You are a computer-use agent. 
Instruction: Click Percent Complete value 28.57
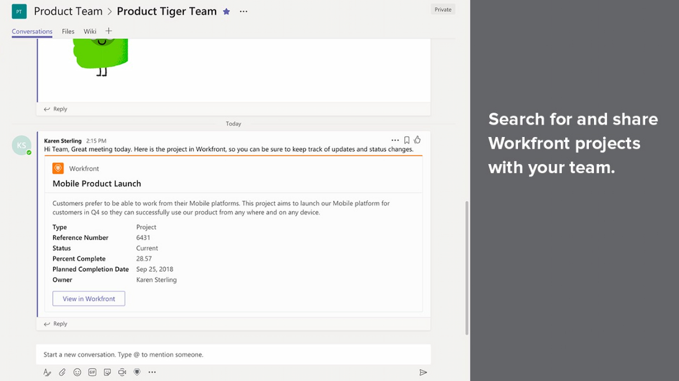coord(144,258)
